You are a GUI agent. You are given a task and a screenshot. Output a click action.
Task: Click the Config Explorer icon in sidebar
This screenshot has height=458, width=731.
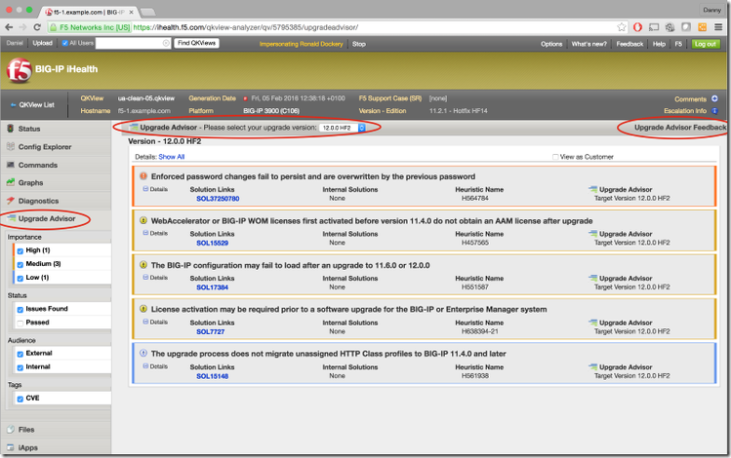(x=10, y=147)
